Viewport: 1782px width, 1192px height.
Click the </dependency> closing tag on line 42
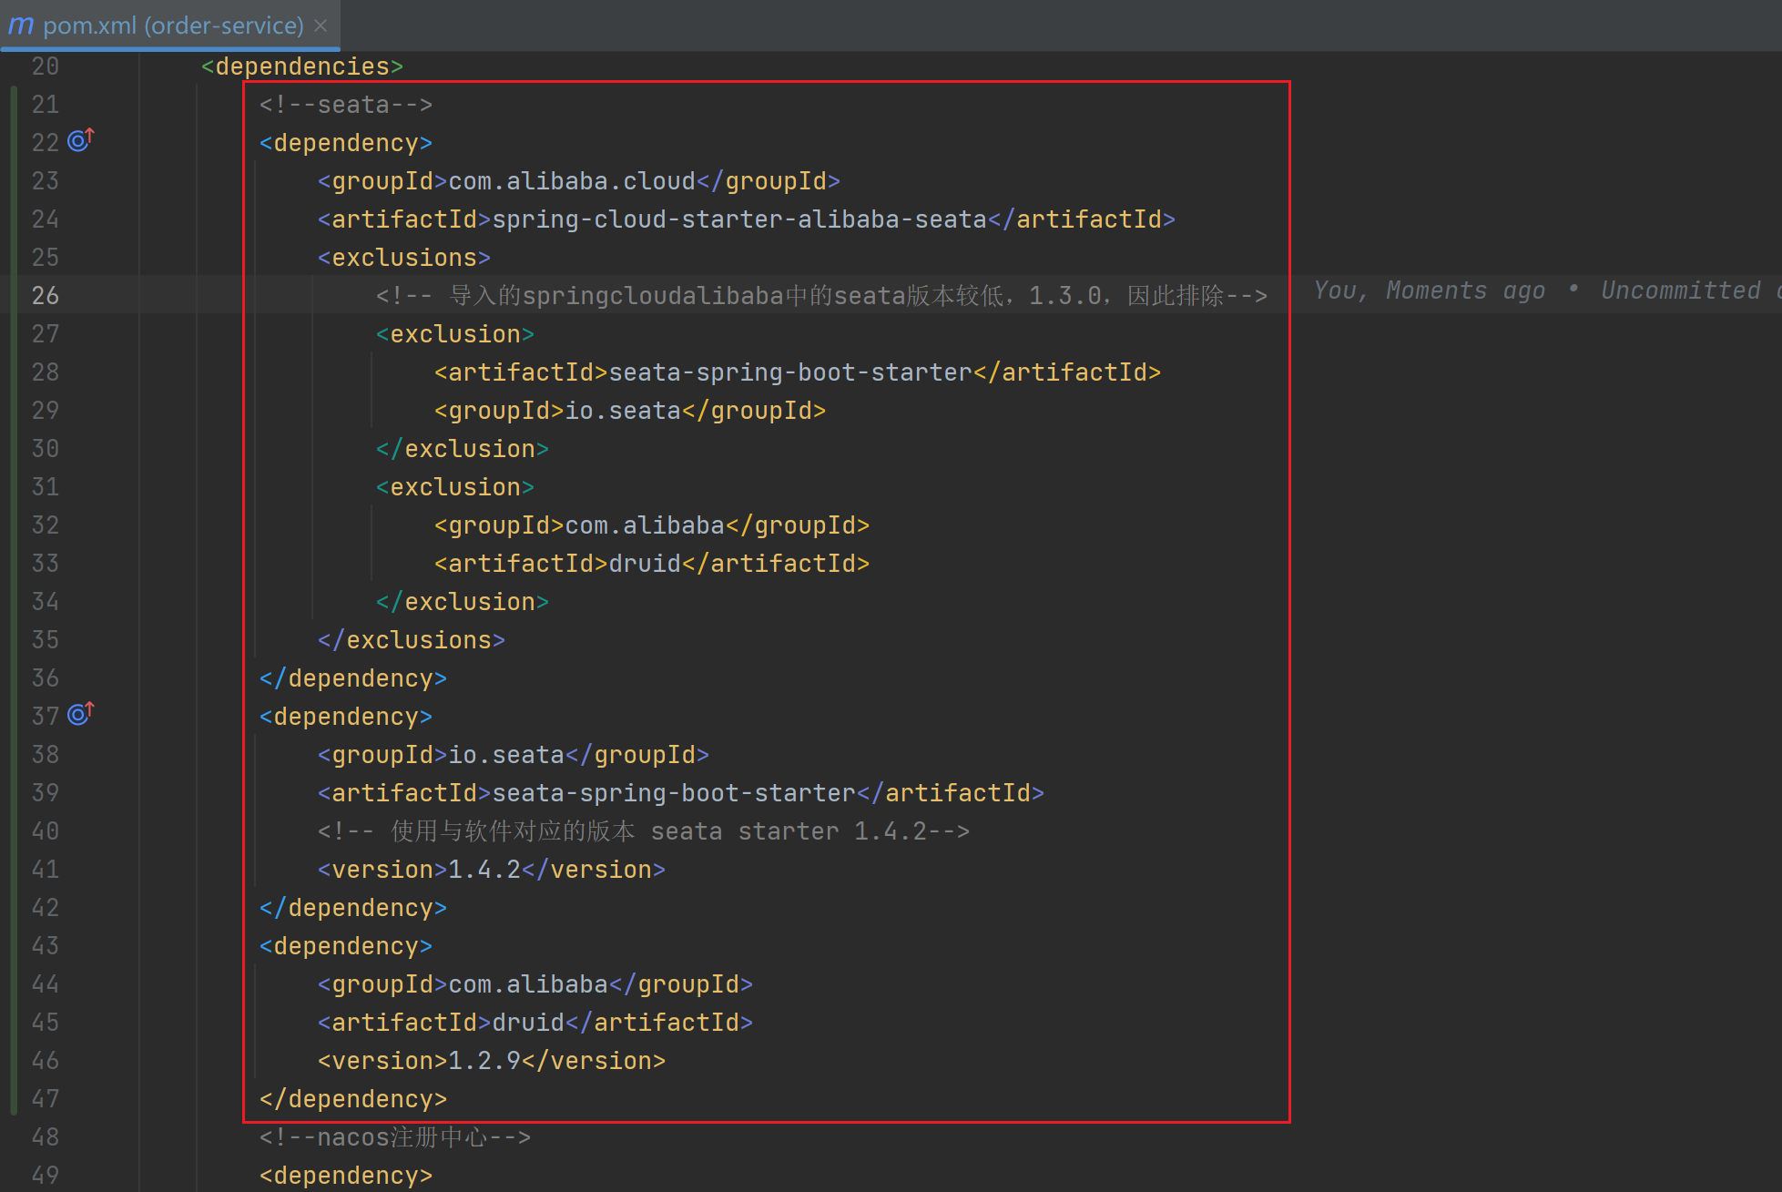click(353, 908)
